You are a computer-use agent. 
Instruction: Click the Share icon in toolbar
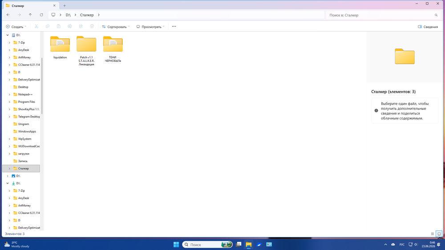tap(81, 26)
